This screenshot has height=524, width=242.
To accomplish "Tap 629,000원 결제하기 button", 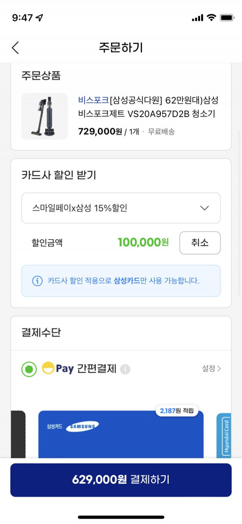I will pyautogui.click(x=121, y=480).
